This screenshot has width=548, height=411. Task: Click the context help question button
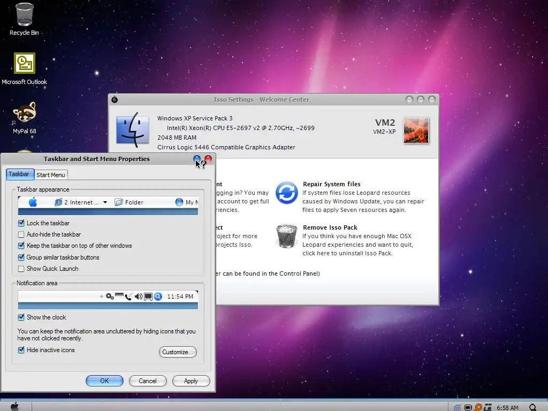click(x=197, y=159)
